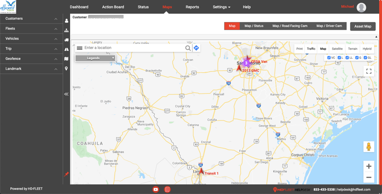Viewport: 382px width, 194px height.
Task: Uncheck the L checkbox
Action: pyautogui.click(x=339, y=58)
